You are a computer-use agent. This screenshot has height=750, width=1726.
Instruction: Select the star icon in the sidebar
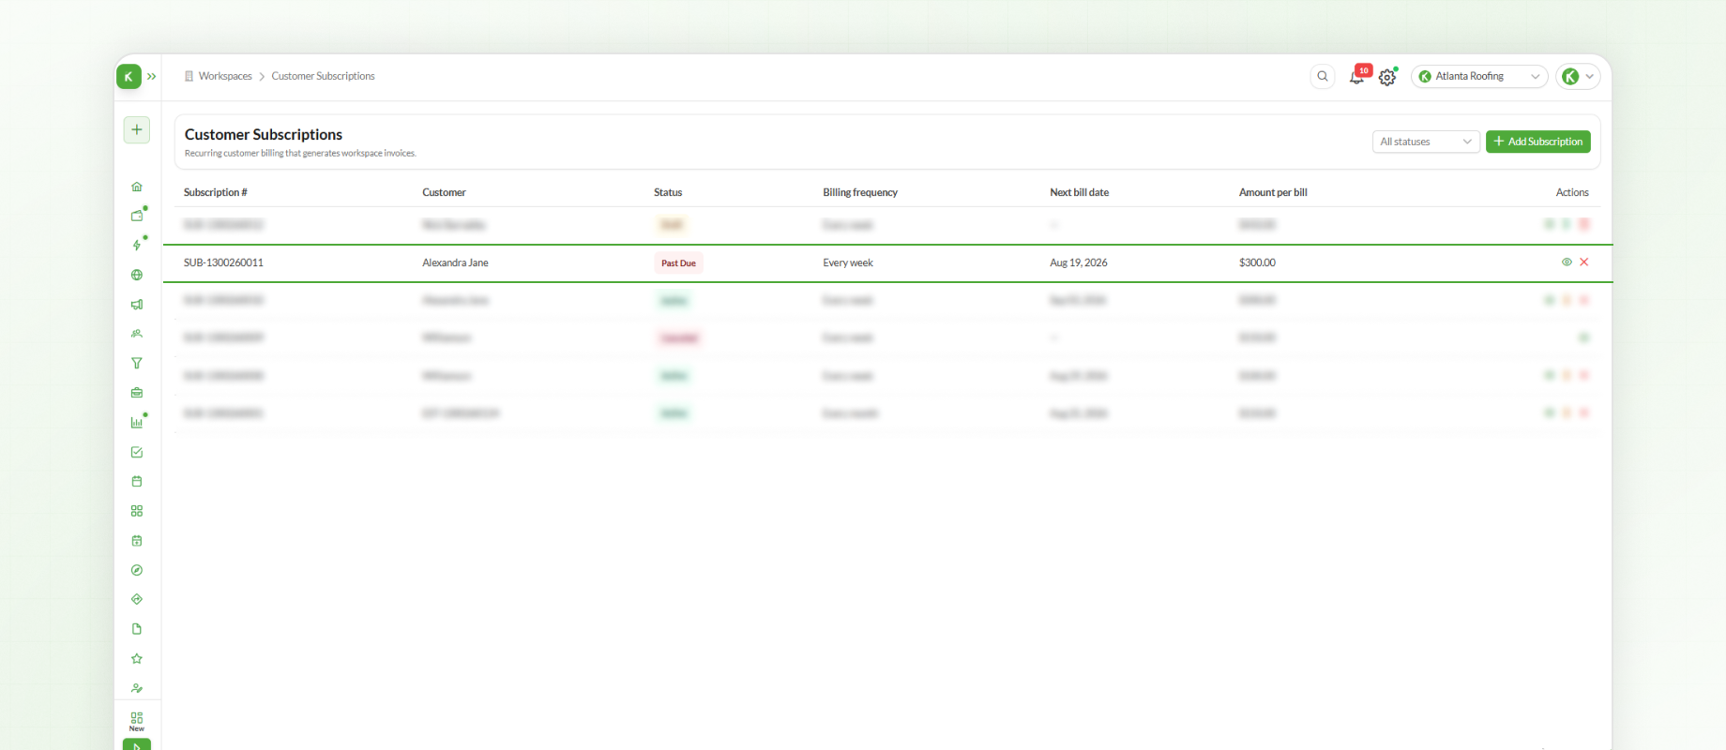(x=137, y=658)
